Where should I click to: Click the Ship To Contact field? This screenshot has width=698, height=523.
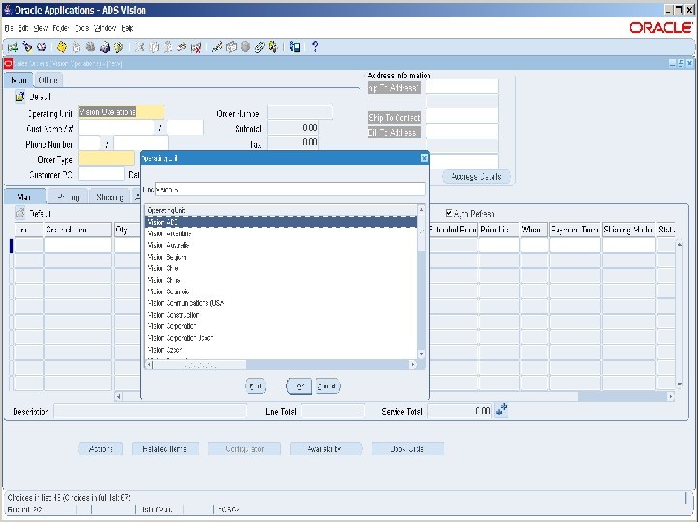(461, 116)
